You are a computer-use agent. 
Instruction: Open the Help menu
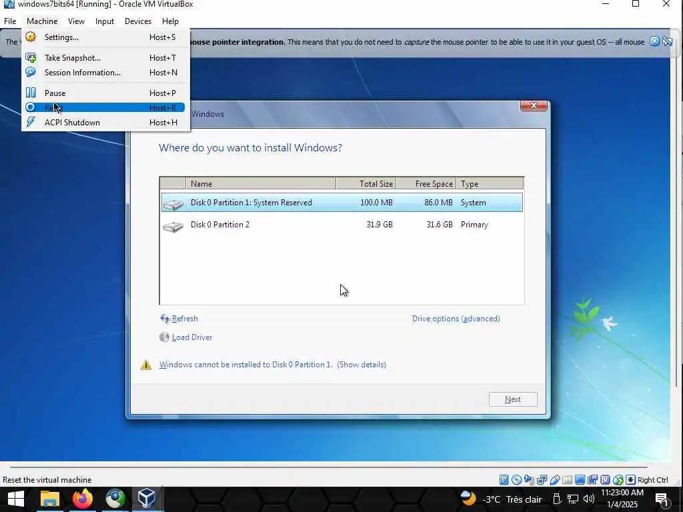click(x=170, y=21)
